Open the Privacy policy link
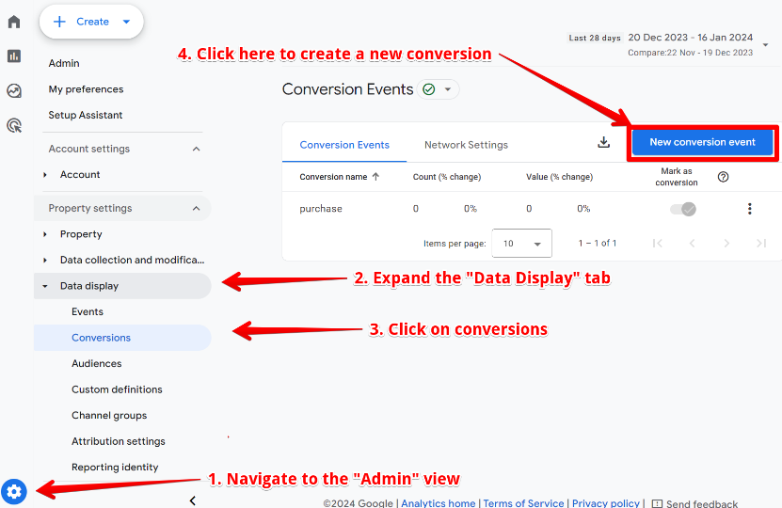The image size is (782, 508). 606,503
